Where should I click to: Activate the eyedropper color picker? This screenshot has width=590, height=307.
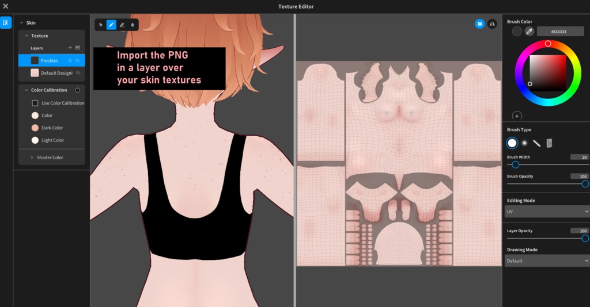point(530,32)
